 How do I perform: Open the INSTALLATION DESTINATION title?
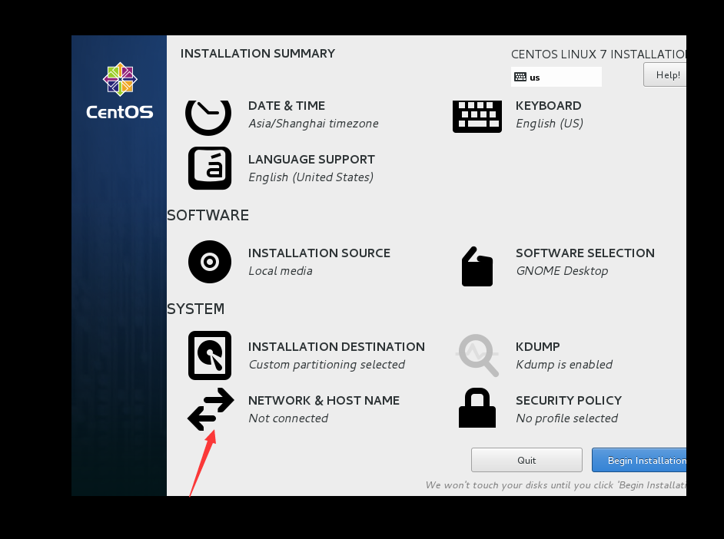pyautogui.click(x=337, y=347)
